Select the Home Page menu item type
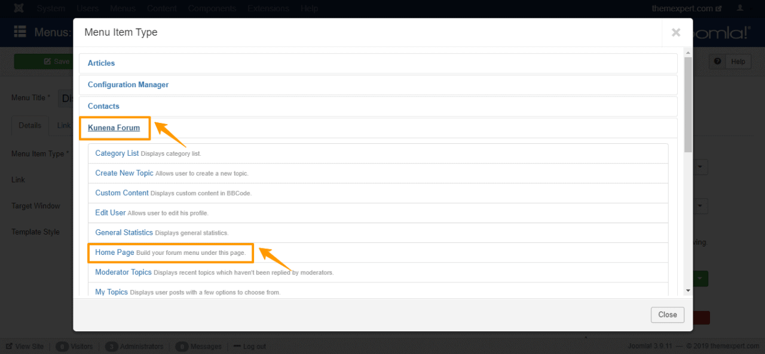Image resolution: width=765 pixels, height=354 pixels. click(x=115, y=253)
